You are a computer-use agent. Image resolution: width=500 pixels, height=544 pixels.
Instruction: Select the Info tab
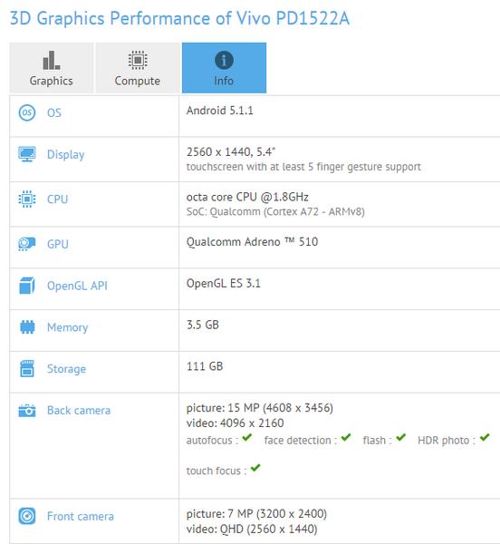(x=225, y=68)
